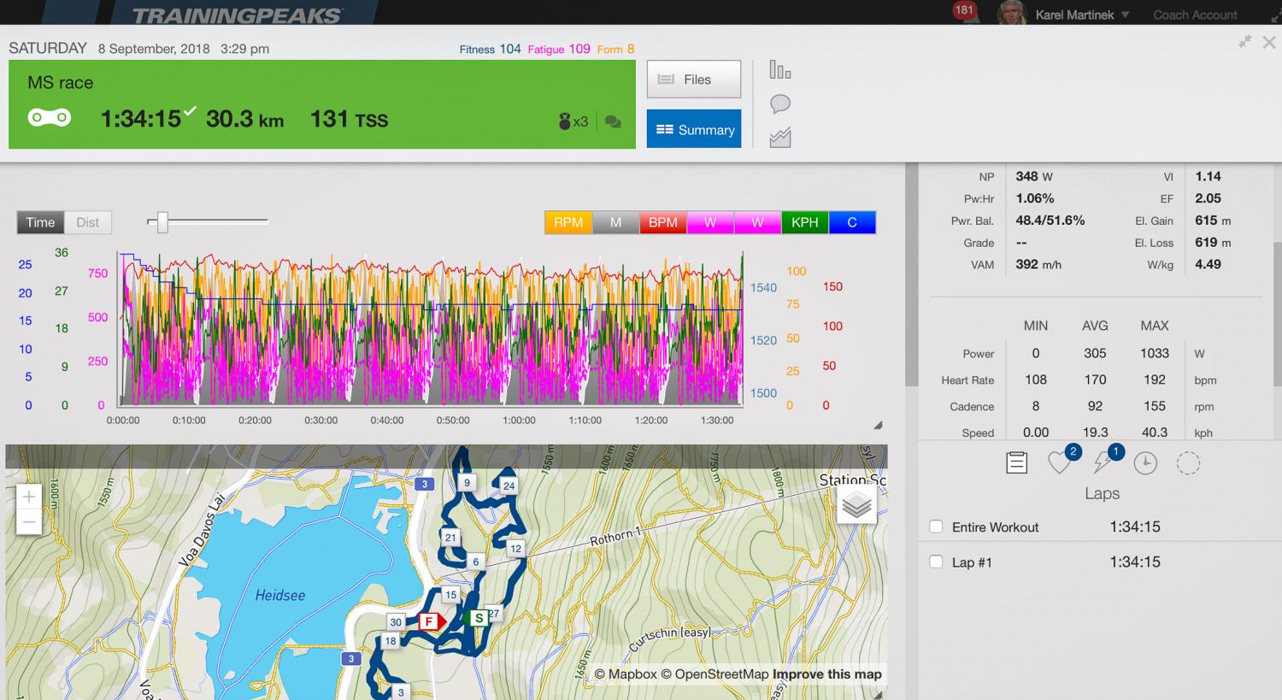Click the TrainingPeaks logo
The width and height of the screenshot is (1282, 700).
coord(237,15)
